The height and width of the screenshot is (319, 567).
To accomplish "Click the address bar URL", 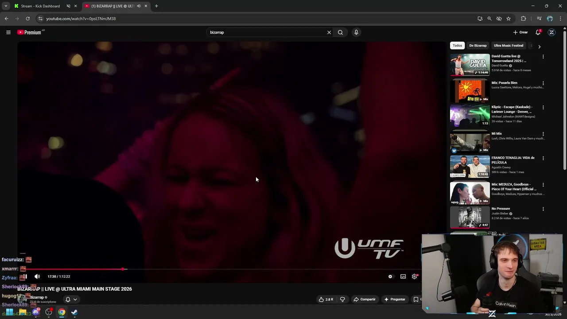I will 81,19.
